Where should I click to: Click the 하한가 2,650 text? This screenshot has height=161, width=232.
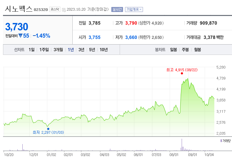[x=151, y=37]
